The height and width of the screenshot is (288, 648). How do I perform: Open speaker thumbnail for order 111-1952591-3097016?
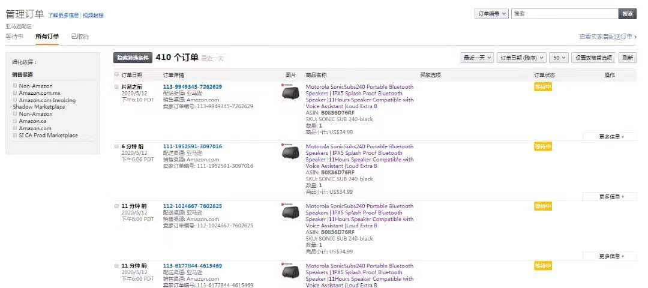point(290,152)
